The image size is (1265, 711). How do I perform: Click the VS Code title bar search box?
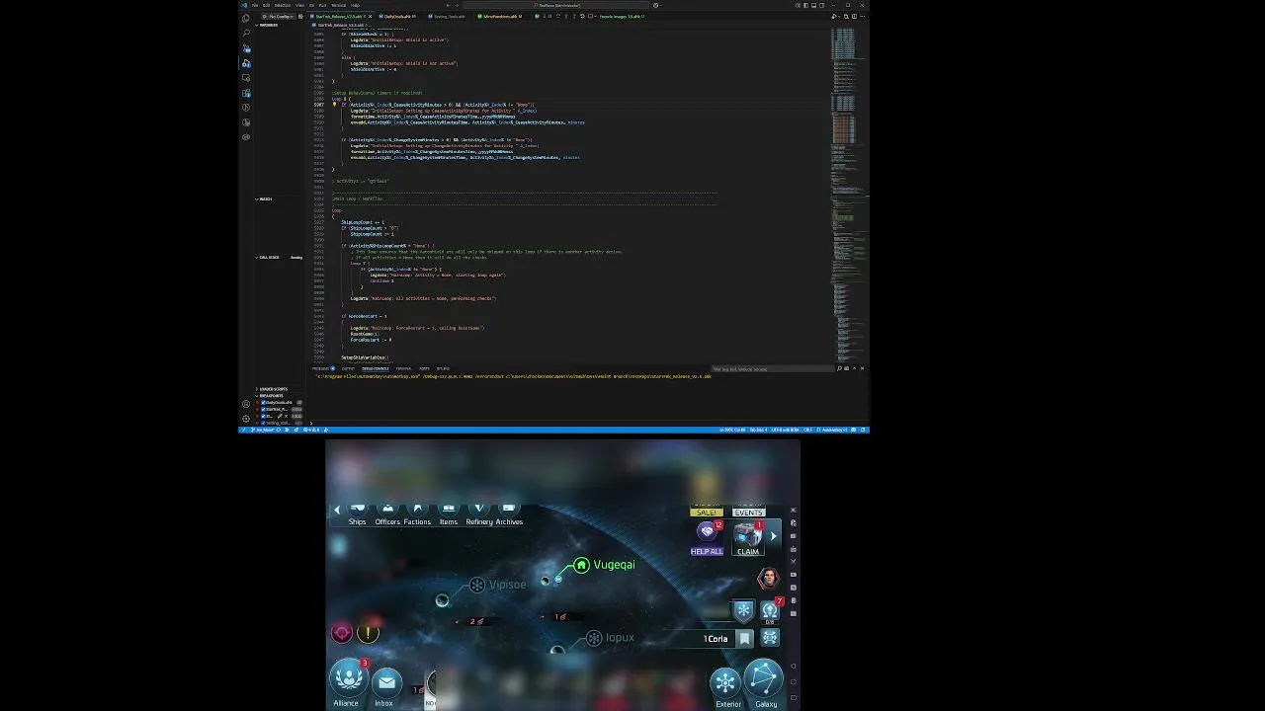[x=553, y=5]
